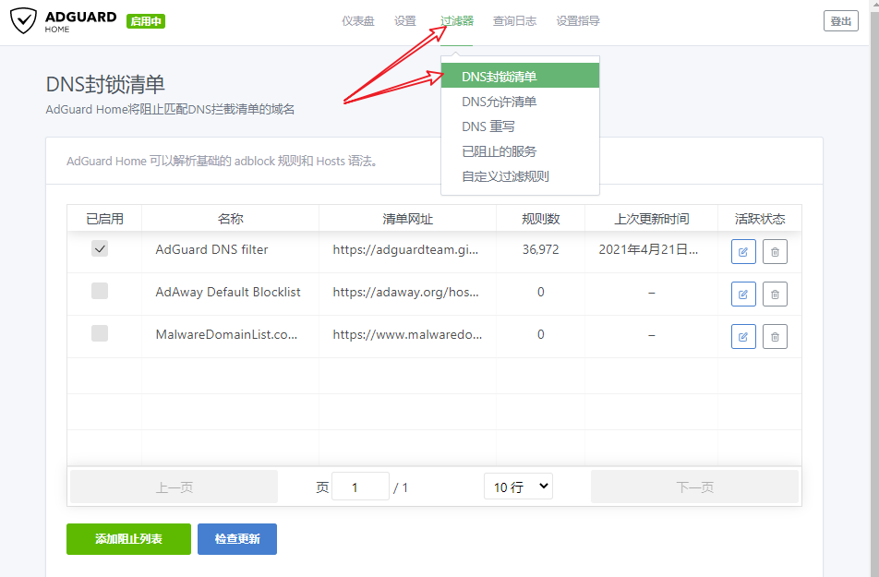
Task: Select DNS 重写 in the dropdown menu
Action: pyautogui.click(x=520, y=126)
